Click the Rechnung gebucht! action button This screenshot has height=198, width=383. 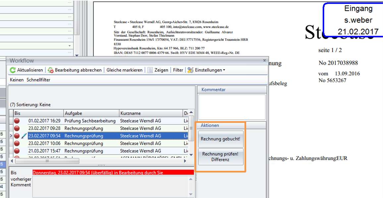point(221,139)
